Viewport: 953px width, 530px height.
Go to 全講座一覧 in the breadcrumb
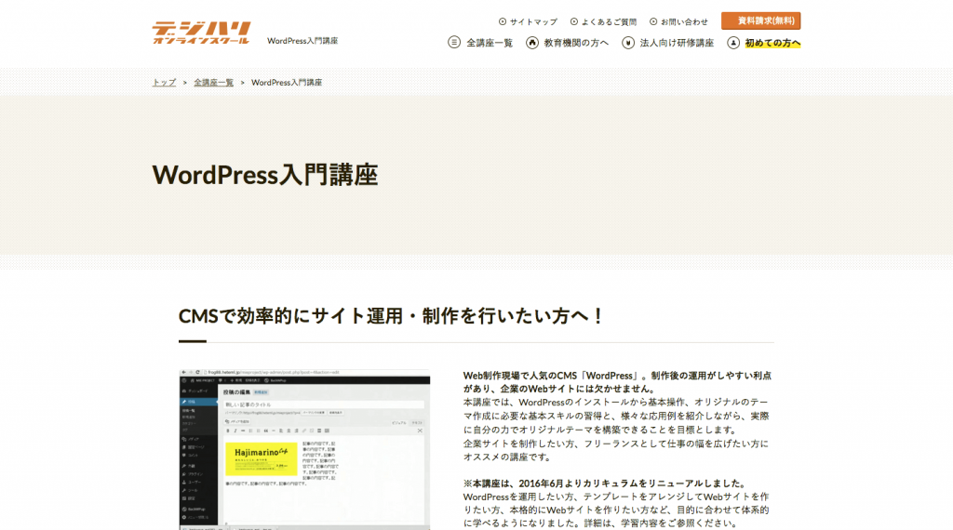point(213,83)
